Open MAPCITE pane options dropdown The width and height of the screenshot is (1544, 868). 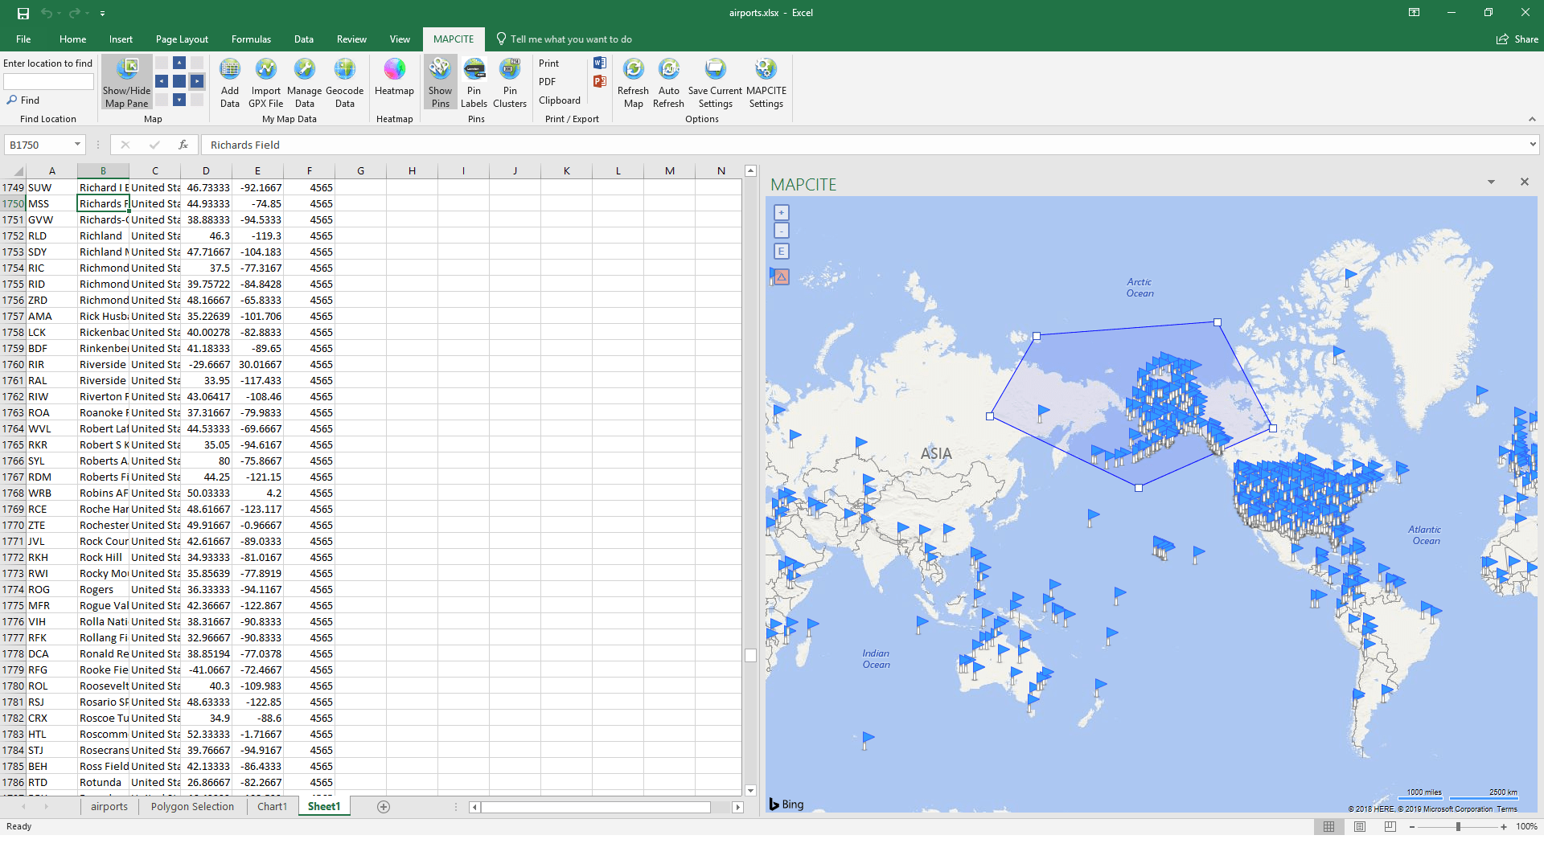point(1491,182)
